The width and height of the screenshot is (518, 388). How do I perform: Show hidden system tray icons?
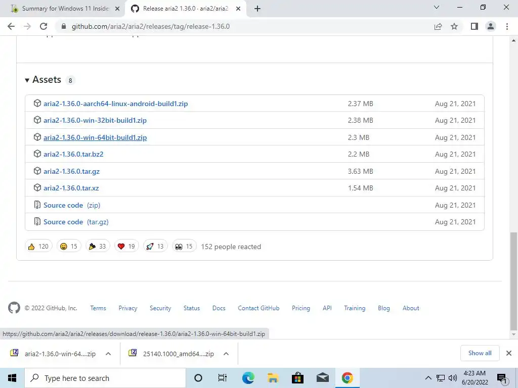tap(428, 378)
